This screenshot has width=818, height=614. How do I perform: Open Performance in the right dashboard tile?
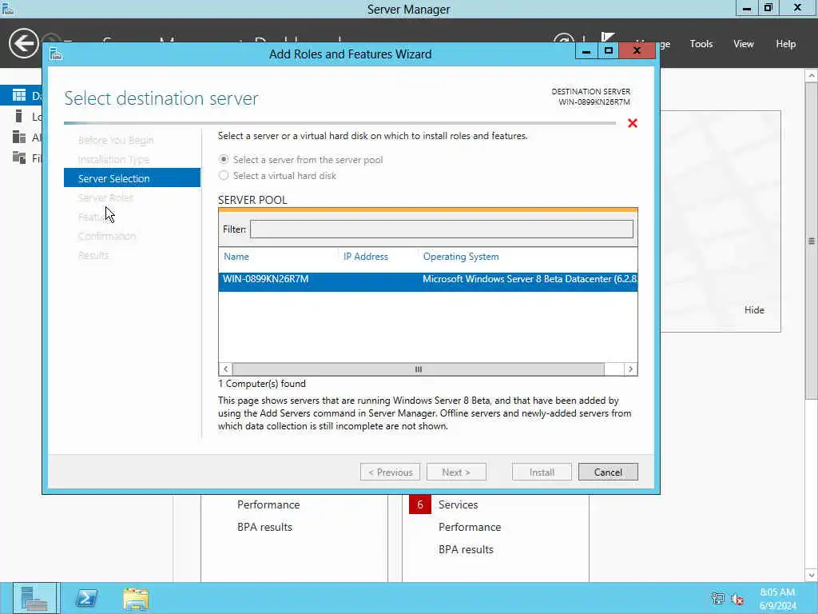point(470,527)
